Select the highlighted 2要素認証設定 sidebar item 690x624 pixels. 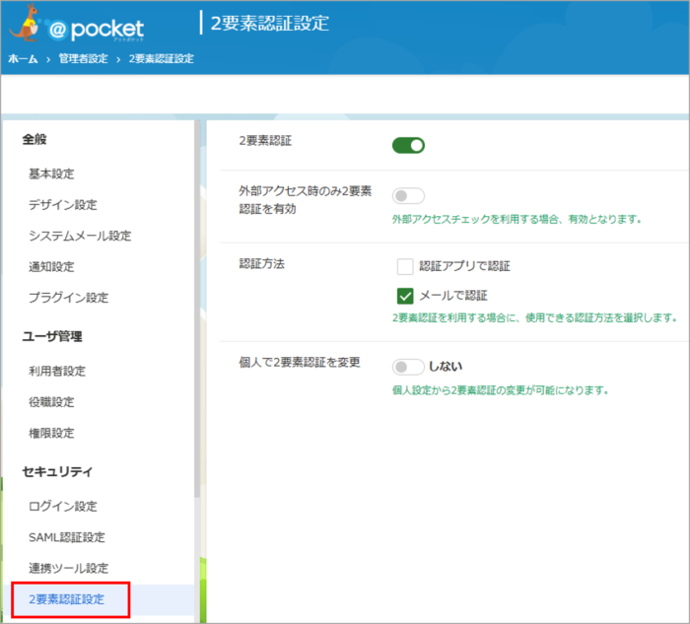click(x=66, y=599)
